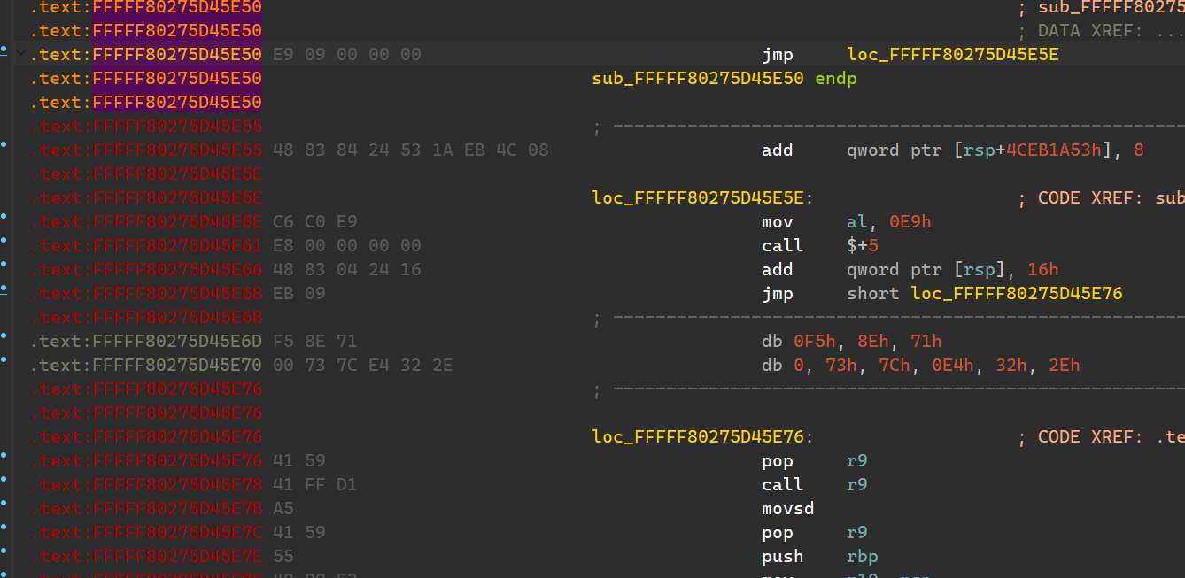The width and height of the screenshot is (1185, 578).
Task: Click the db 0, 73h, 7Ch, 0E4h, 32h, 2Eh data
Action: pyautogui.click(x=921, y=366)
